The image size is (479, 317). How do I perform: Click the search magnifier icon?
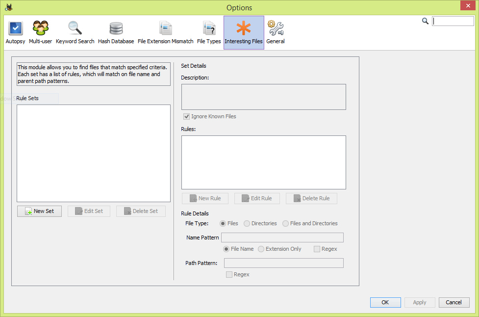(425, 21)
